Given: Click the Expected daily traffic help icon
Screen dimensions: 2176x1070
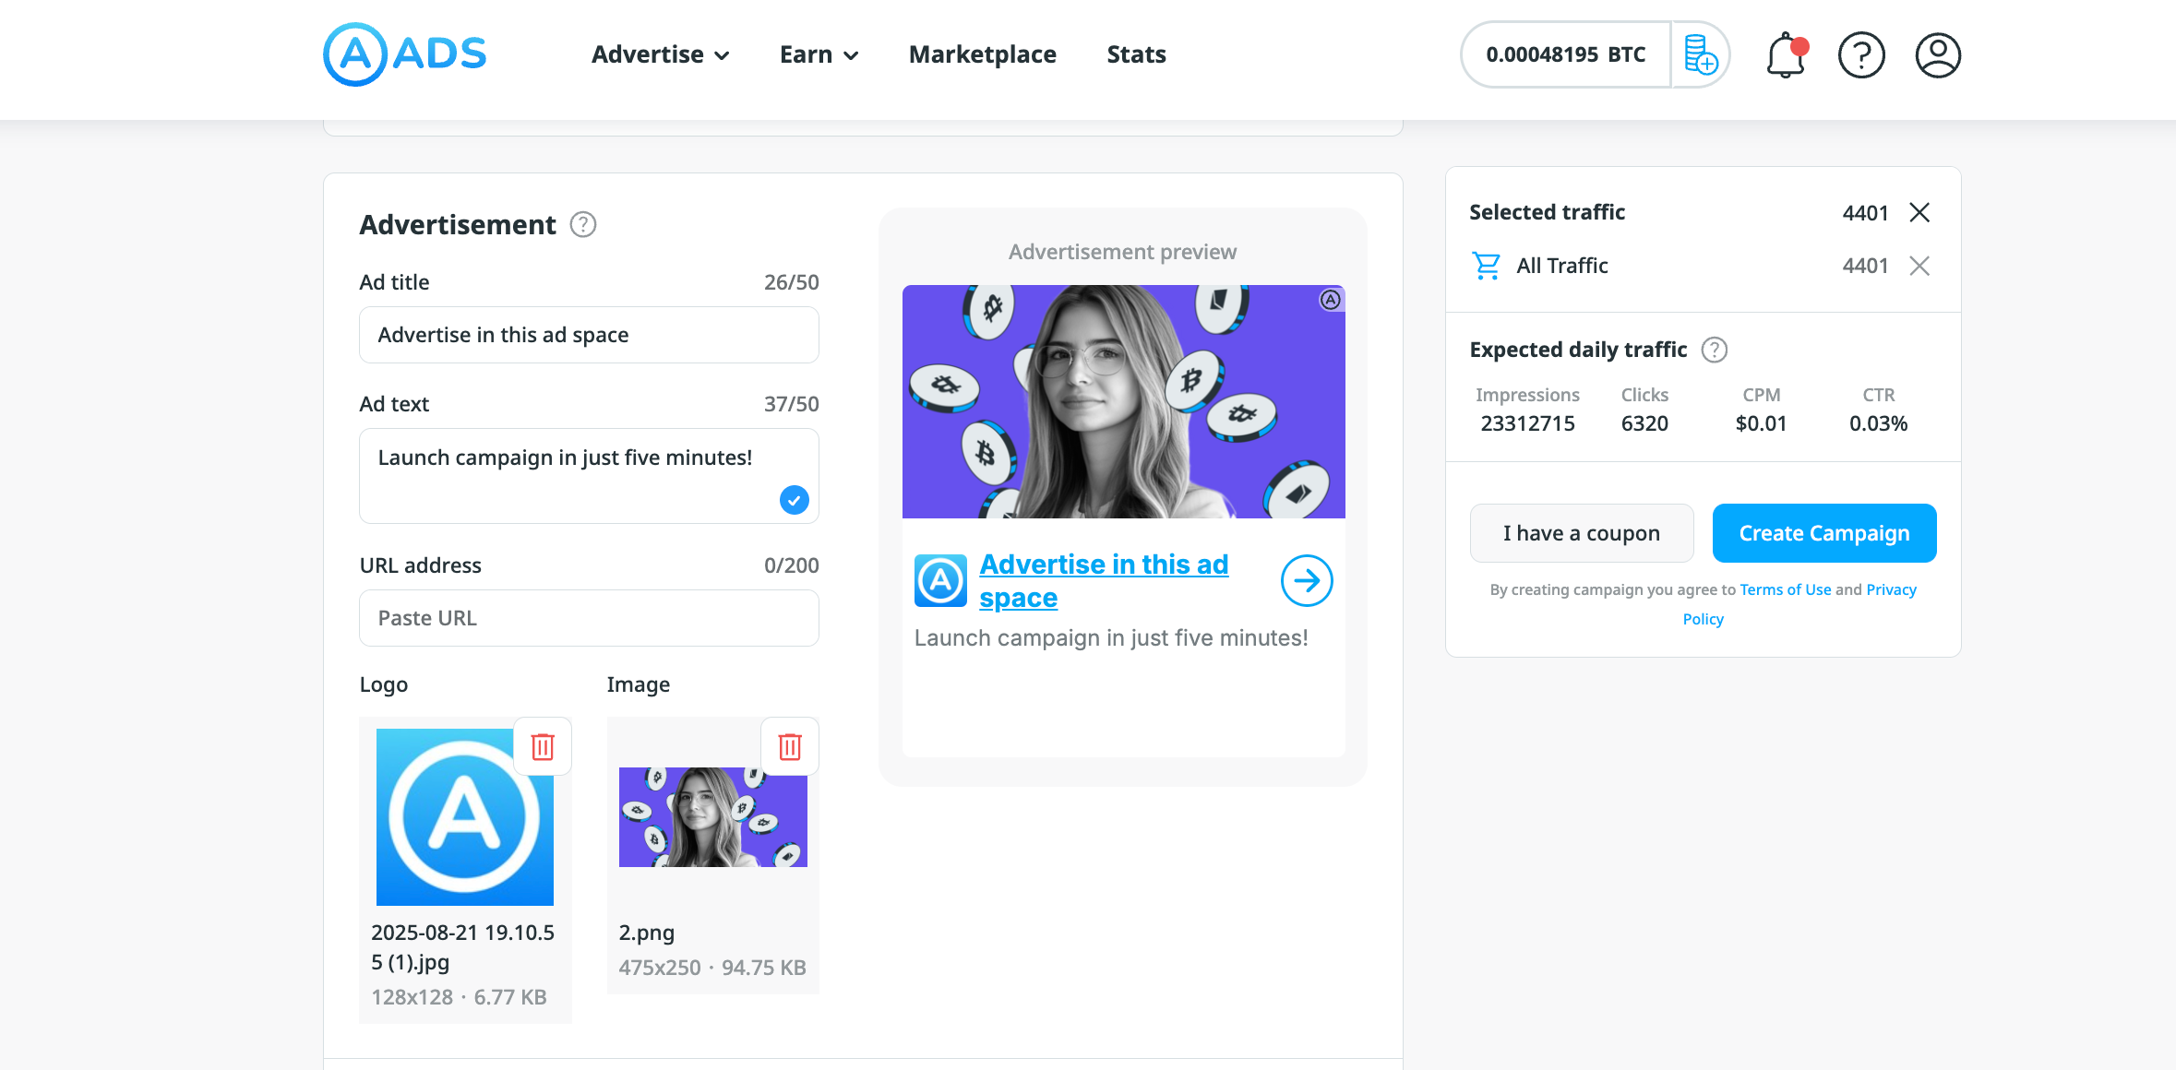Looking at the screenshot, I should click(1714, 350).
